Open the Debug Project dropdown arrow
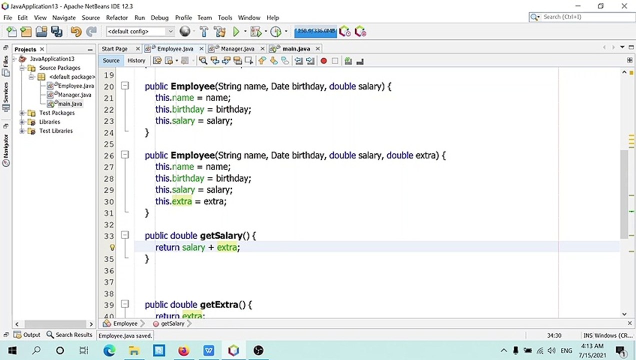636x360 pixels. pyautogui.click(x=265, y=31)
